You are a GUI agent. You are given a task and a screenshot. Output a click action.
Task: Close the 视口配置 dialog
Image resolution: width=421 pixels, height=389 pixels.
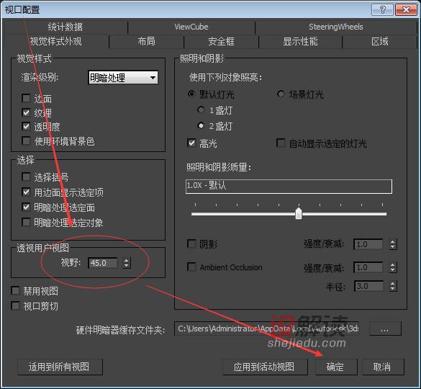pyautogui.click(x=406, y=10)
